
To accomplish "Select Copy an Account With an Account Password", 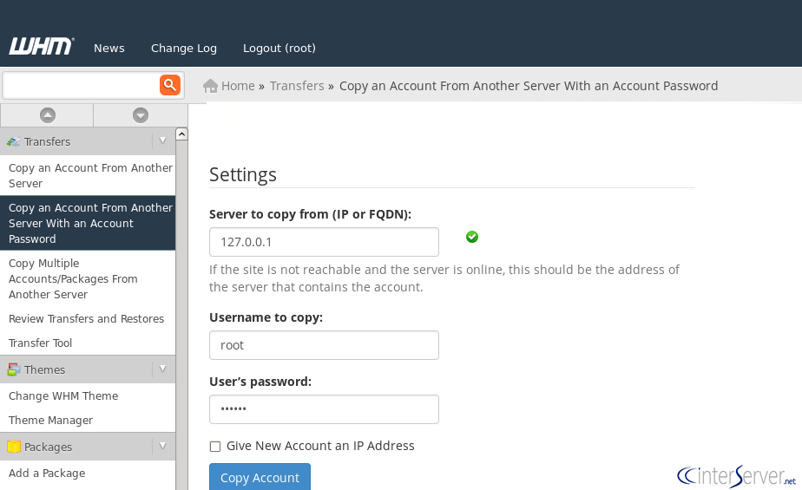I will click(88, 223).
